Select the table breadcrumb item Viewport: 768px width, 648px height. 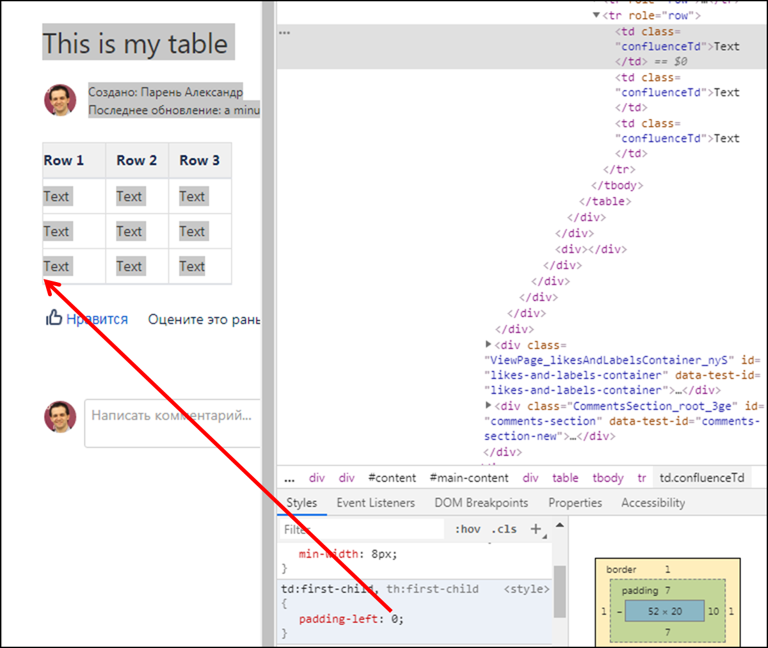click(x=565, y=478)
